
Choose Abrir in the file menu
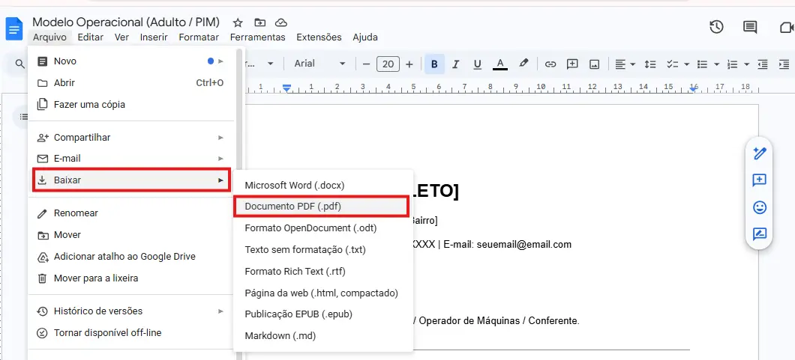point(132,83)
